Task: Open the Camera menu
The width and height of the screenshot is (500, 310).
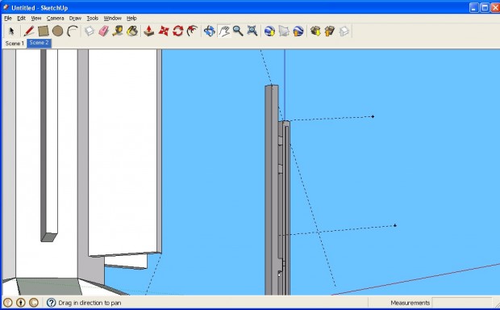Action: pos(55,19)
